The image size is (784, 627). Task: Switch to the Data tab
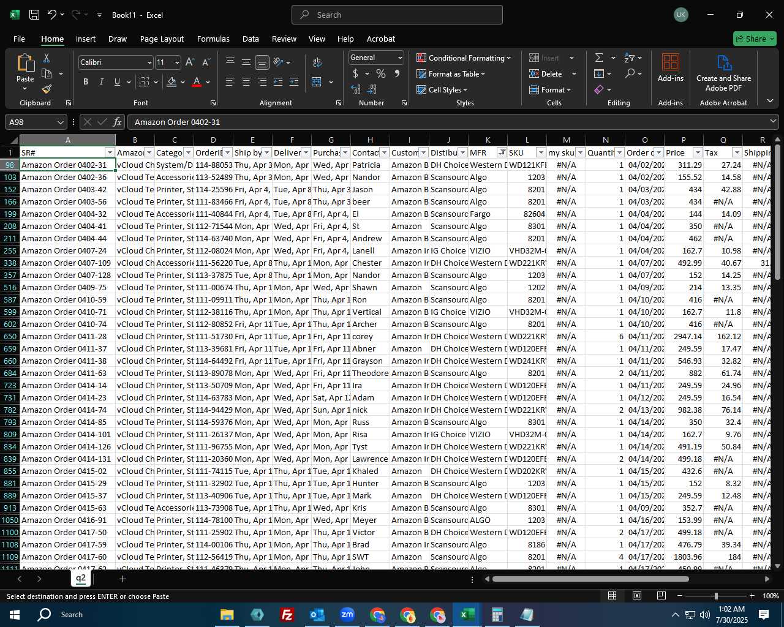(x=251, y=39)
